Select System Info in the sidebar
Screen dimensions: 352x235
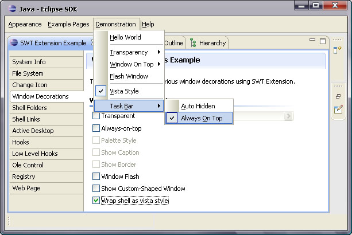click(x=47, y=62)
